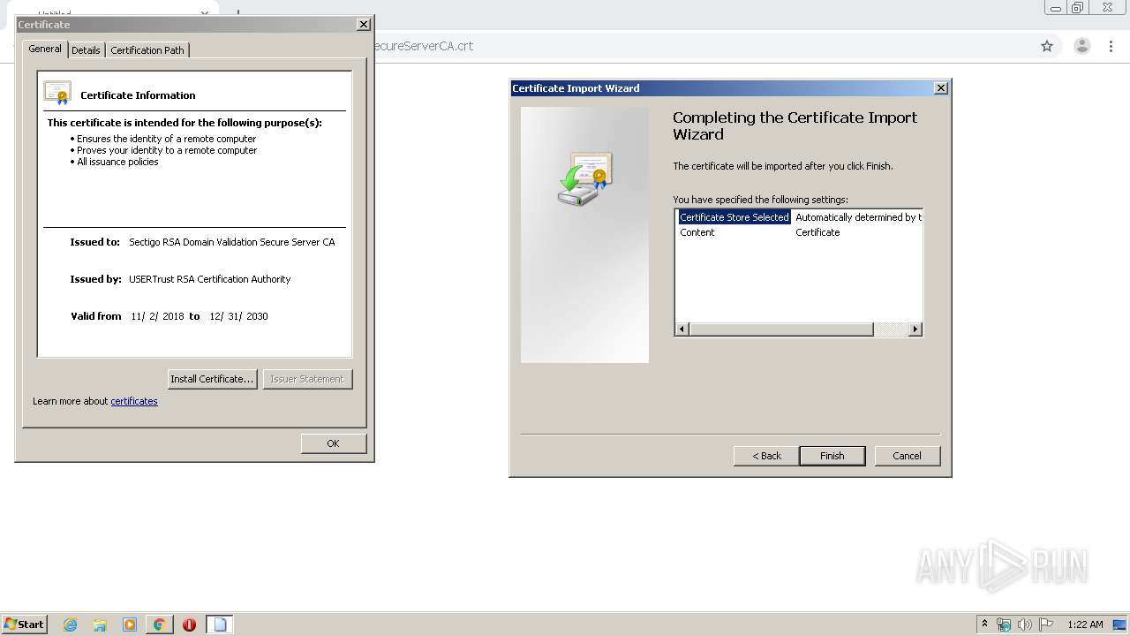Go Back in the import wizard
Viewport: 1130px width, 636px height.
click(x=766, y=456)
